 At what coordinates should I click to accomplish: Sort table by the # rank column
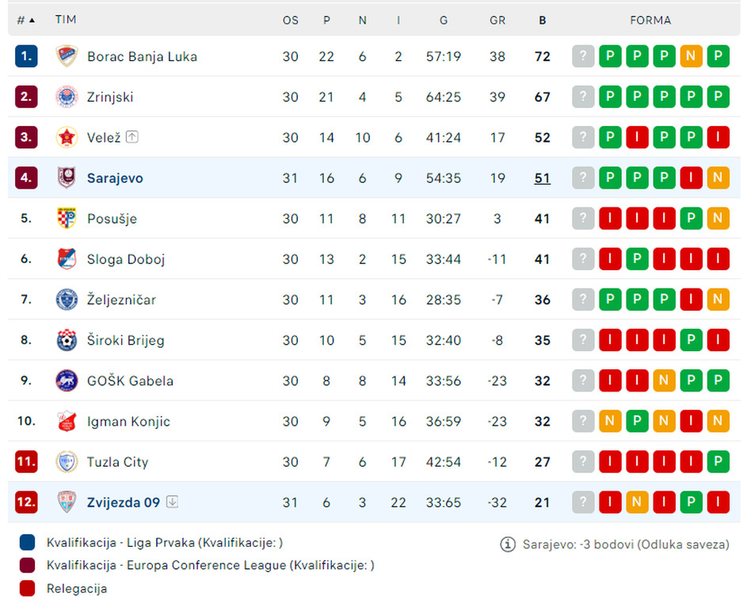25,20
